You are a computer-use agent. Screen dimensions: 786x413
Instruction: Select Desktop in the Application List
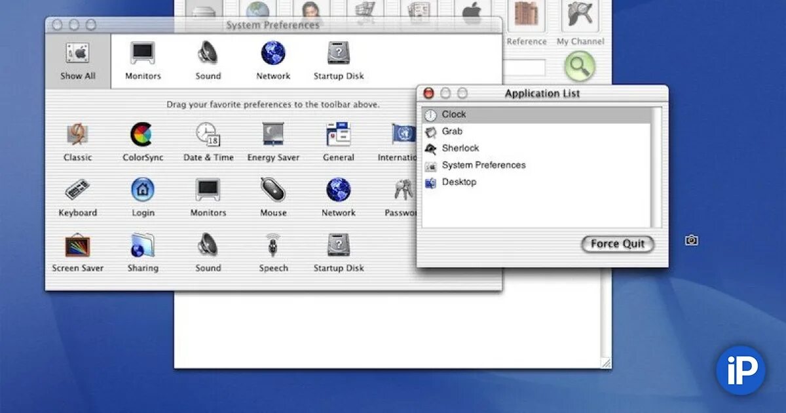[x=536, y=182]
